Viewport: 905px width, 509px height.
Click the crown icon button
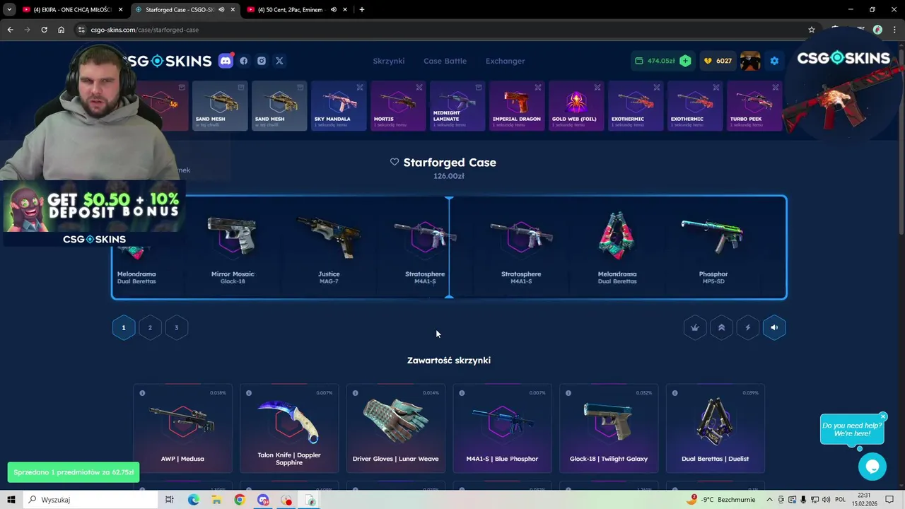coord(695,327)
